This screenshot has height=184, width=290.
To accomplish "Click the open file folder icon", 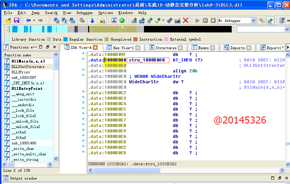I will tap(9, 21).
